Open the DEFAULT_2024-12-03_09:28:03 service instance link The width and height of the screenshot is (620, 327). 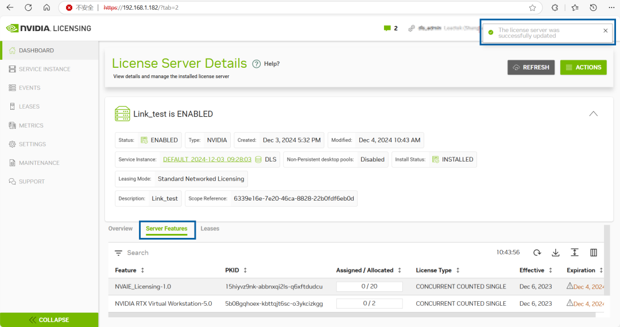(x=207, y=160)
